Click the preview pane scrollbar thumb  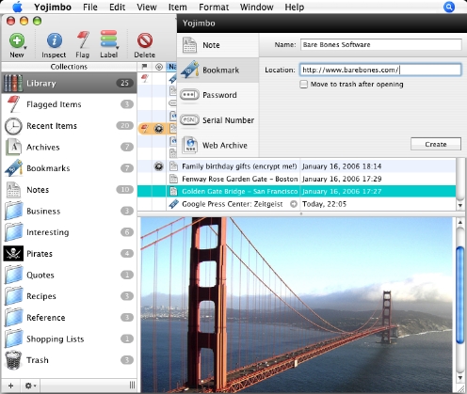pos(460,294)
